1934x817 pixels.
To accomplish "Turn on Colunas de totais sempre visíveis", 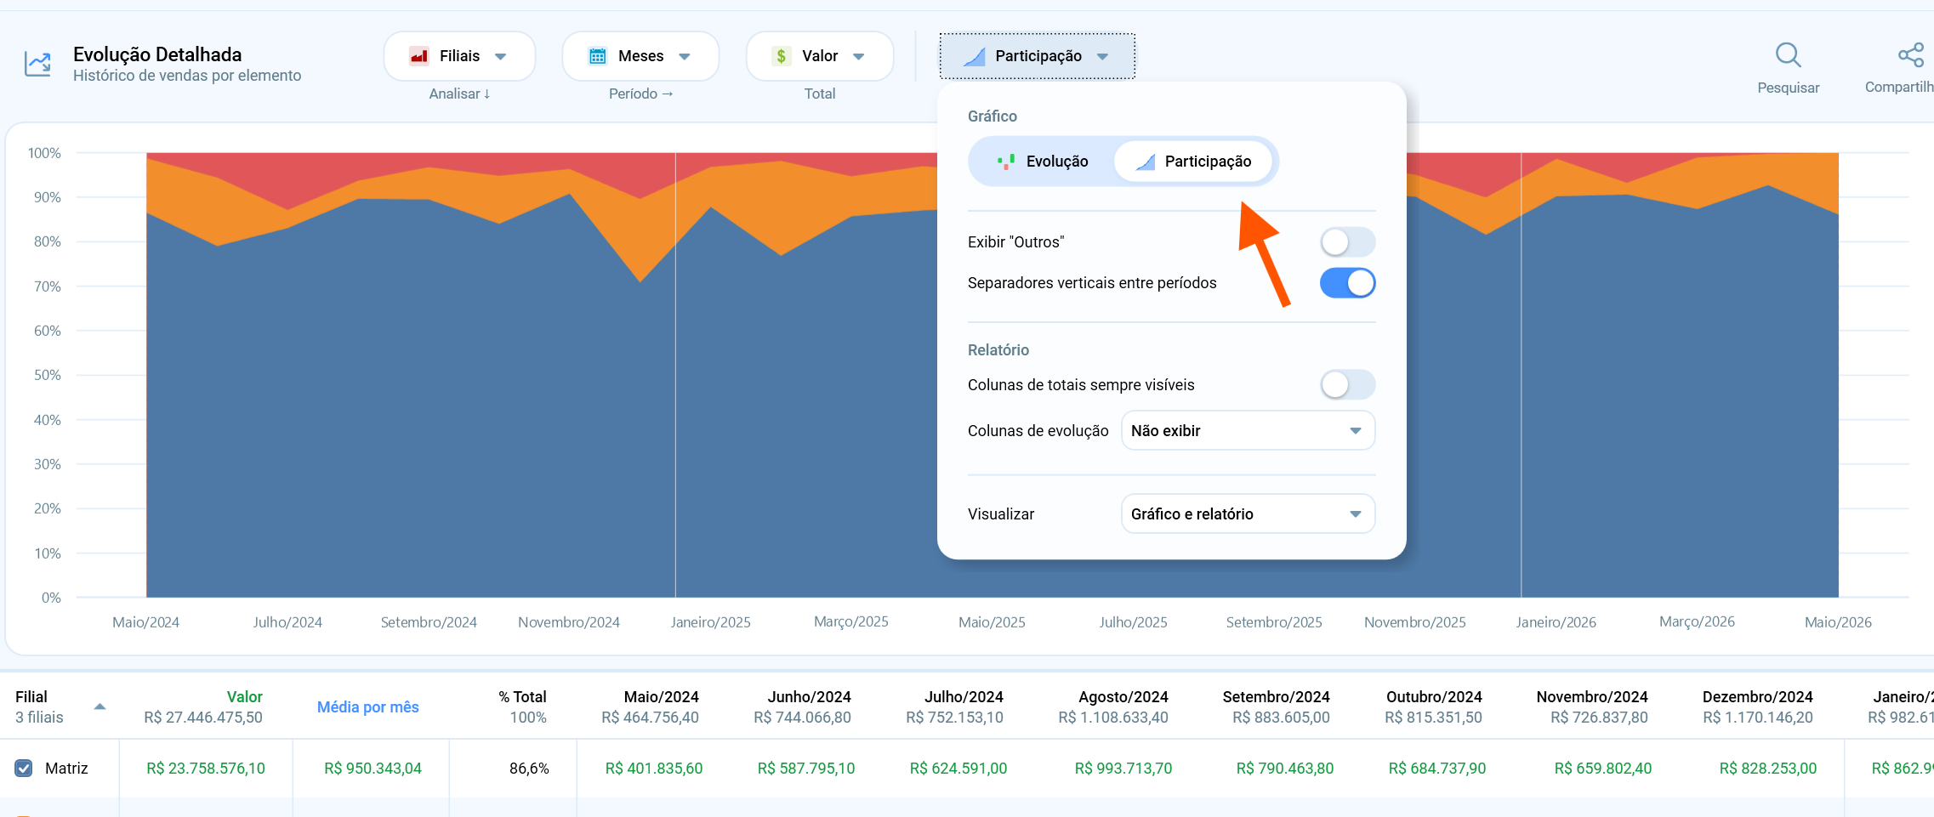I will pos(1347,385).
